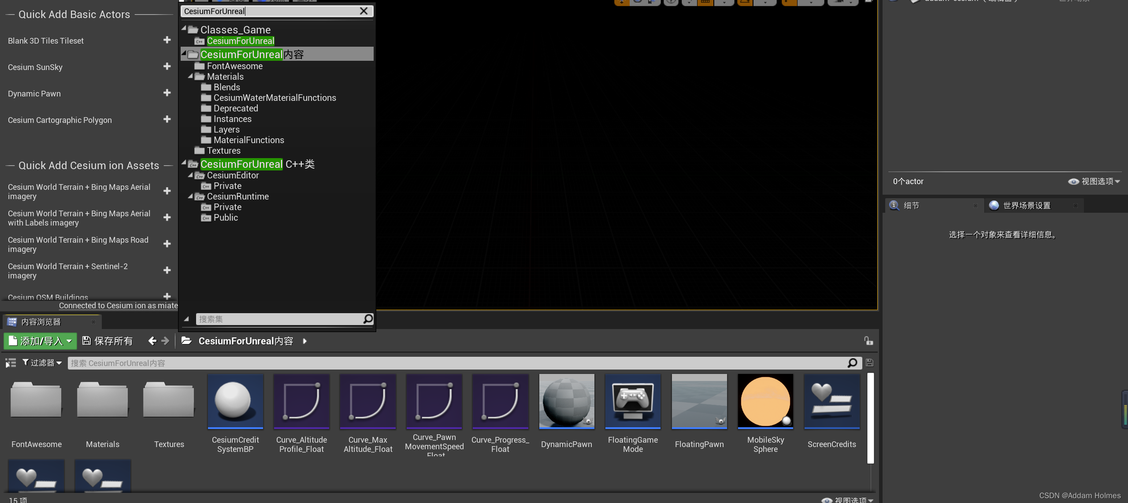Open Add/Import dropdown button
Viewport: 1128px width, 503px height.
pyautogui.click(x=41, y=341)
